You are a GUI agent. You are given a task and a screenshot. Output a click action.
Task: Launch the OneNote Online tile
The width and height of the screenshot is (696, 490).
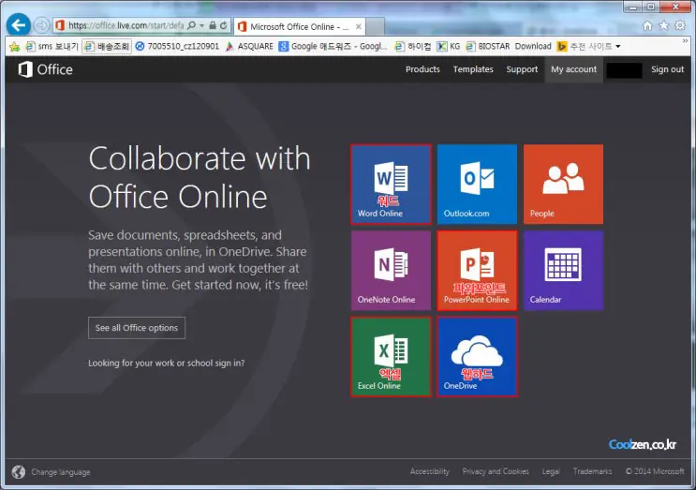pos(391,270)
